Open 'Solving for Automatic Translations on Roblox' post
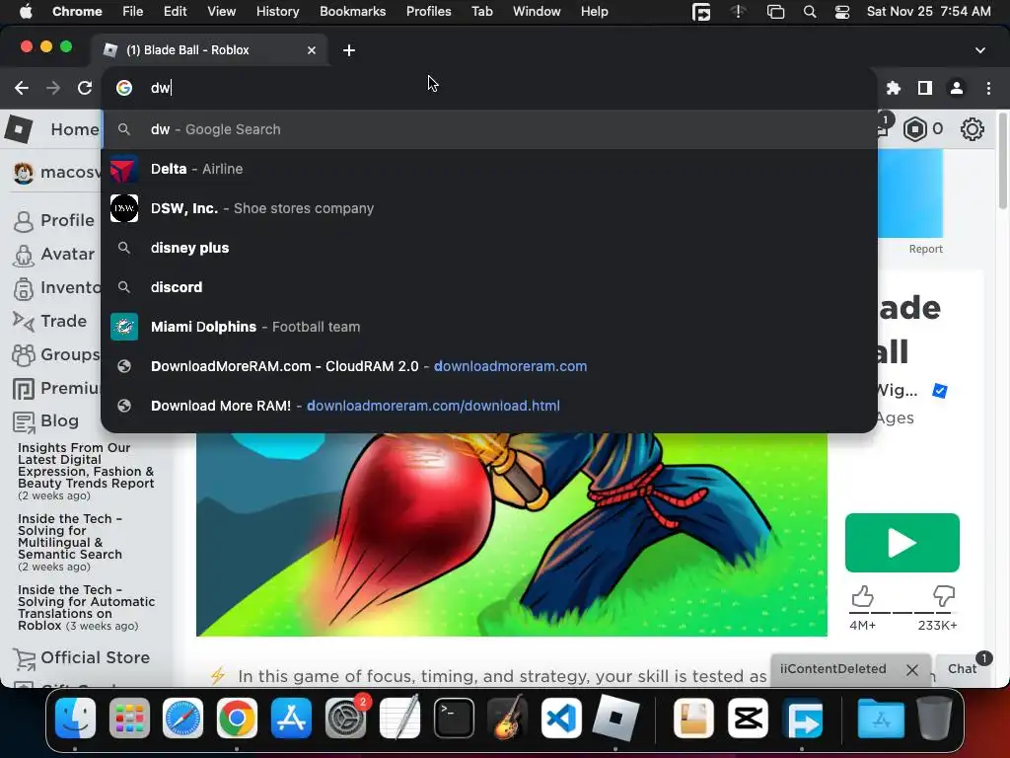The width and height of the screenshot is (1010, 758). tap(87, 608)
